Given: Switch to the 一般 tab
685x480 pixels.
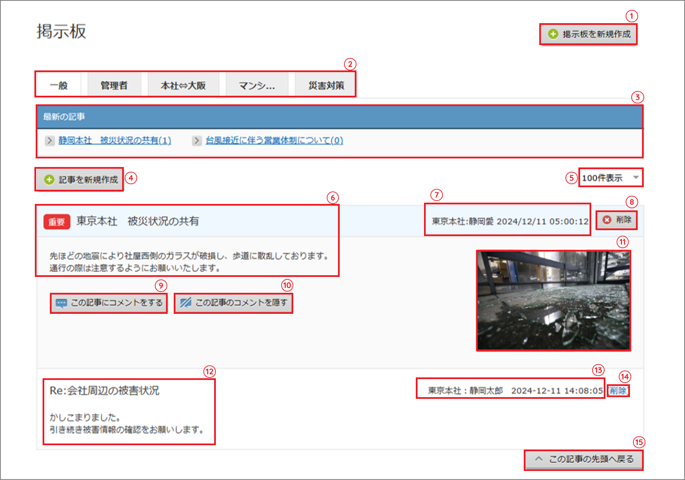Looking at the screenshot, I should (58, 85).
